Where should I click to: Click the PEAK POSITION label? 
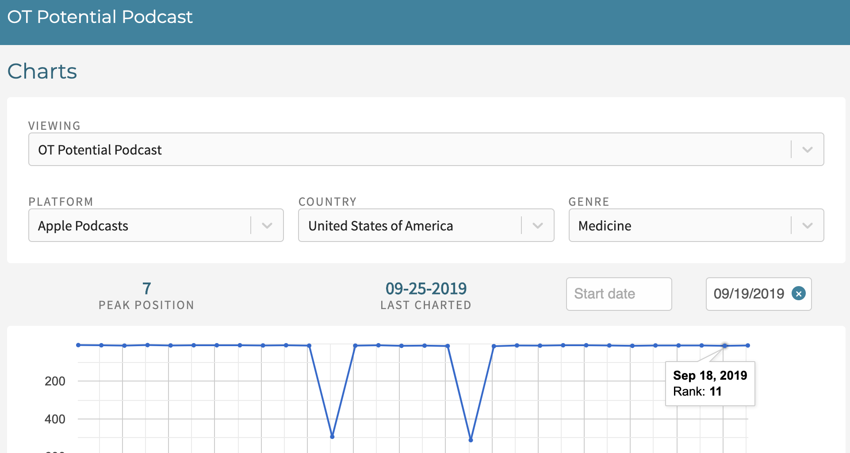pyautogui.click(x=146, y=305)
